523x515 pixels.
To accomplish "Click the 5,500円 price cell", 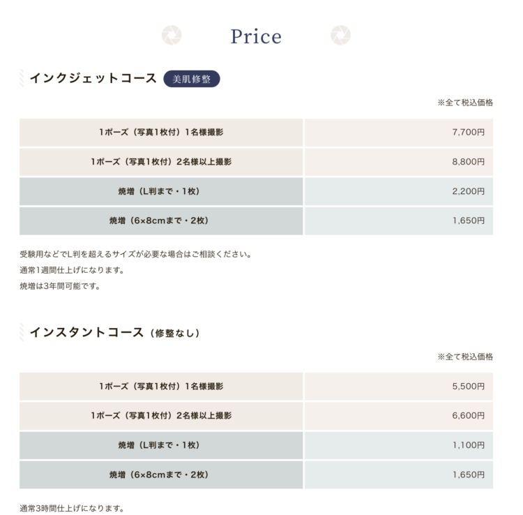I will click(399, 387).
